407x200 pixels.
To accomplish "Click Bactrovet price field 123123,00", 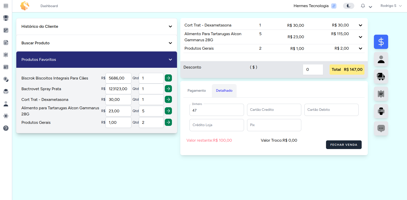I will coord(118,89).
